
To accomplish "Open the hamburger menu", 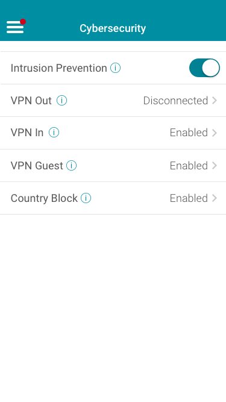I will pos(15,27).
